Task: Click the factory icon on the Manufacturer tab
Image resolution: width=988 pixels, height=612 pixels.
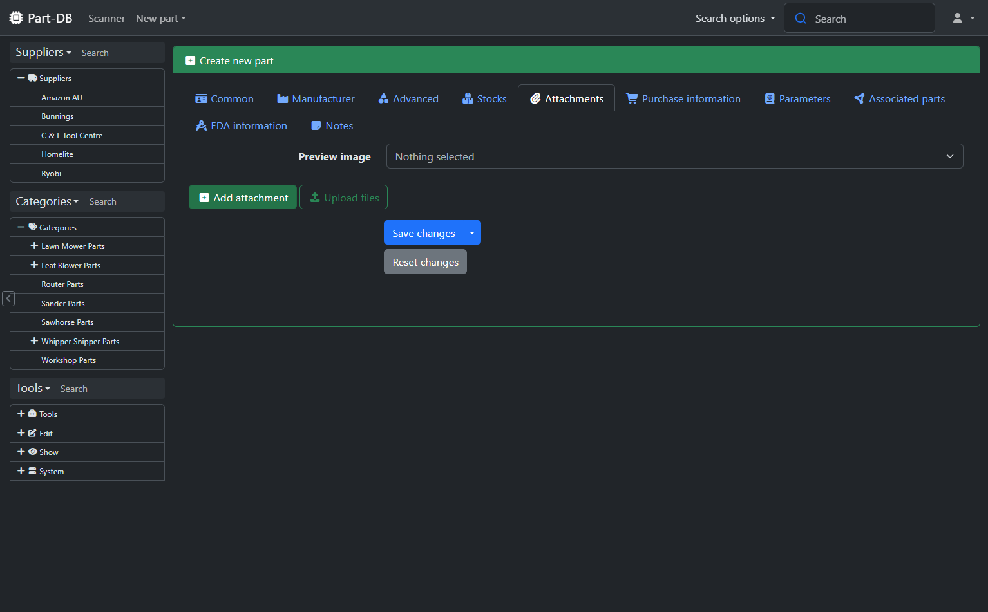Action: pos(283,98)
